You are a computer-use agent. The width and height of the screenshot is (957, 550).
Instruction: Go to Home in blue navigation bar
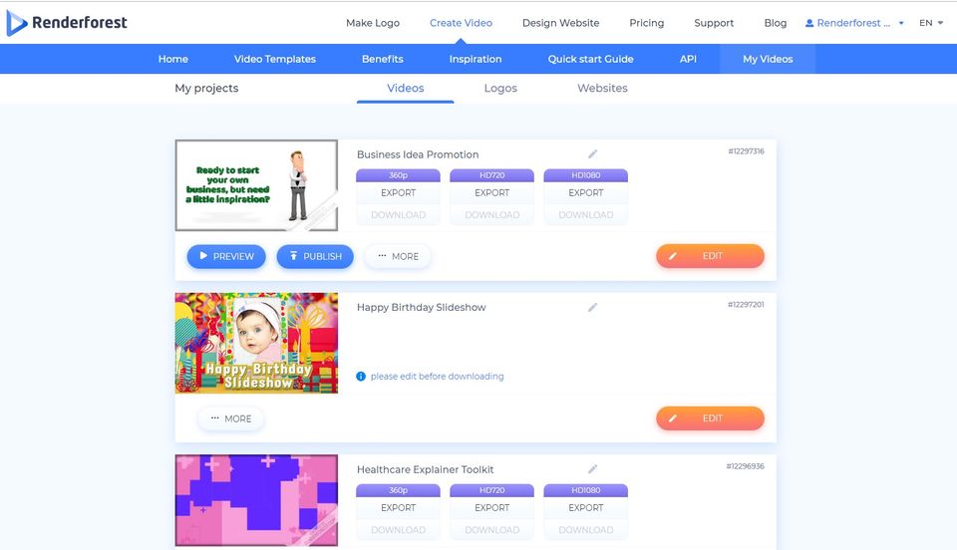coord(173,59)
